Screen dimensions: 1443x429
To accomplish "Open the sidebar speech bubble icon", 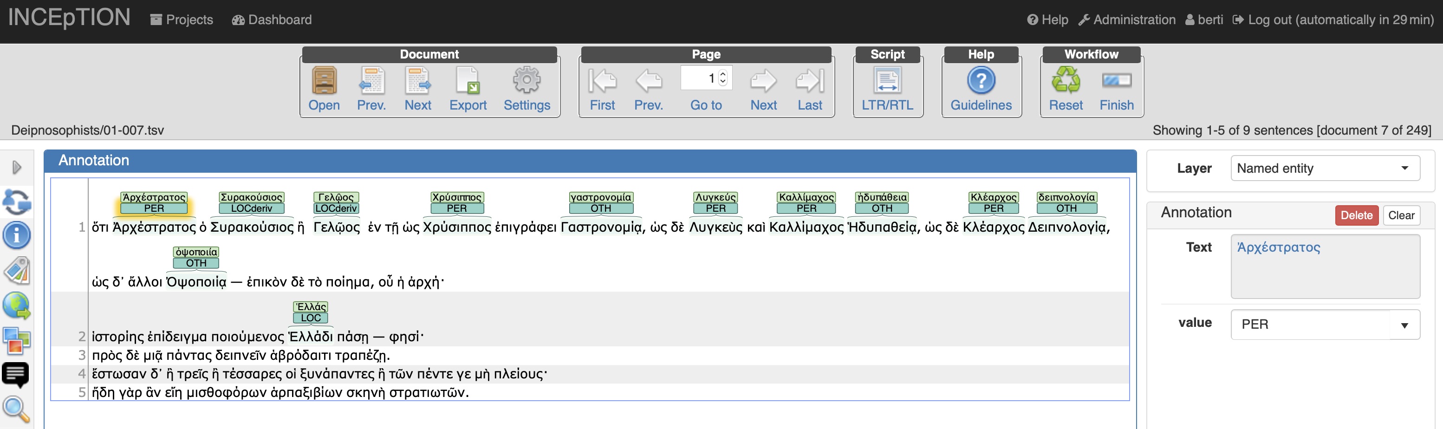I will [16, 375].
